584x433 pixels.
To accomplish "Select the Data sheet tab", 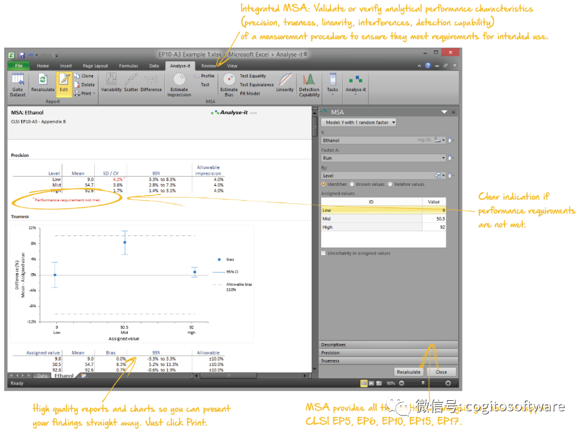I will pos(42,376).
